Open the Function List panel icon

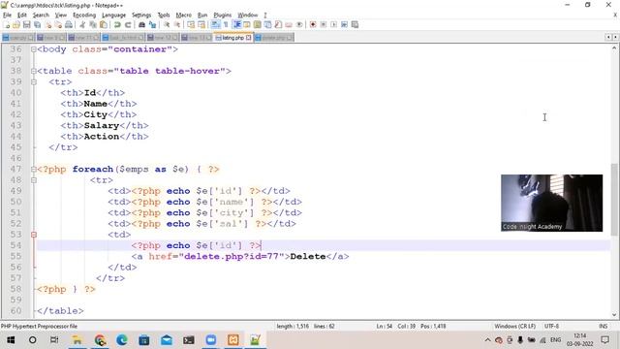[278, 24]
